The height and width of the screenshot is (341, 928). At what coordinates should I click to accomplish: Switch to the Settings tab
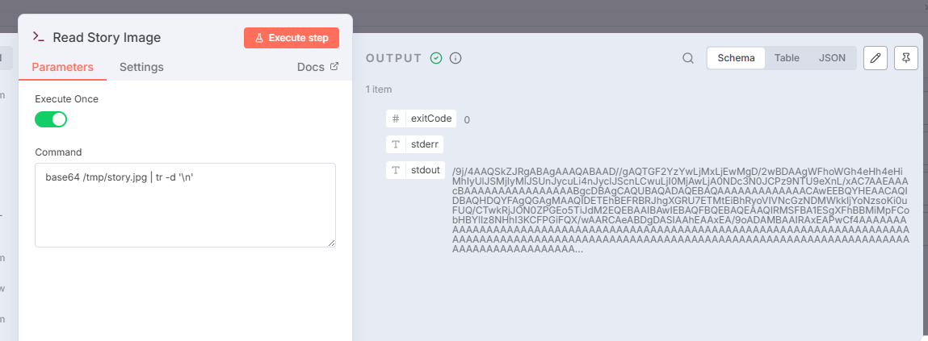141,67
